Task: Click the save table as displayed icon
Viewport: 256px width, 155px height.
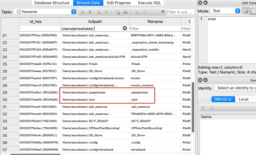Action: click(x=117, y=12)
